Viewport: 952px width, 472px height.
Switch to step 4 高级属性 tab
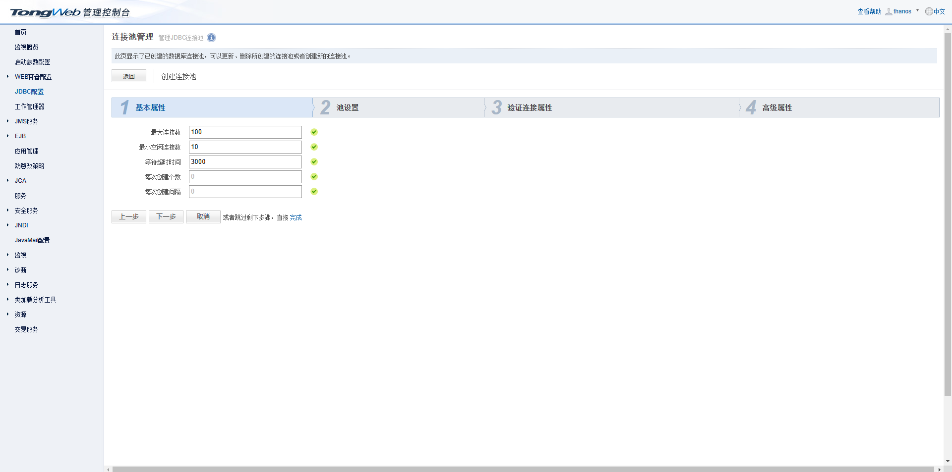pyautogui.click(x=839, y=107)
